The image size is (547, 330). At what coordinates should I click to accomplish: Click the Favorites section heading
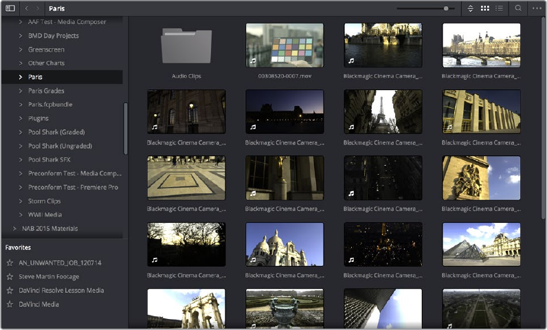(x=18, y=247)
